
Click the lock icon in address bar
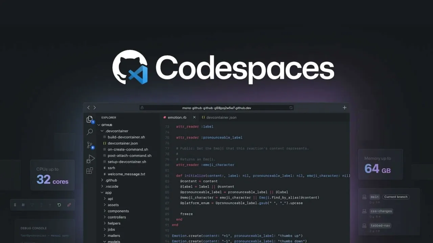point(142,108)
